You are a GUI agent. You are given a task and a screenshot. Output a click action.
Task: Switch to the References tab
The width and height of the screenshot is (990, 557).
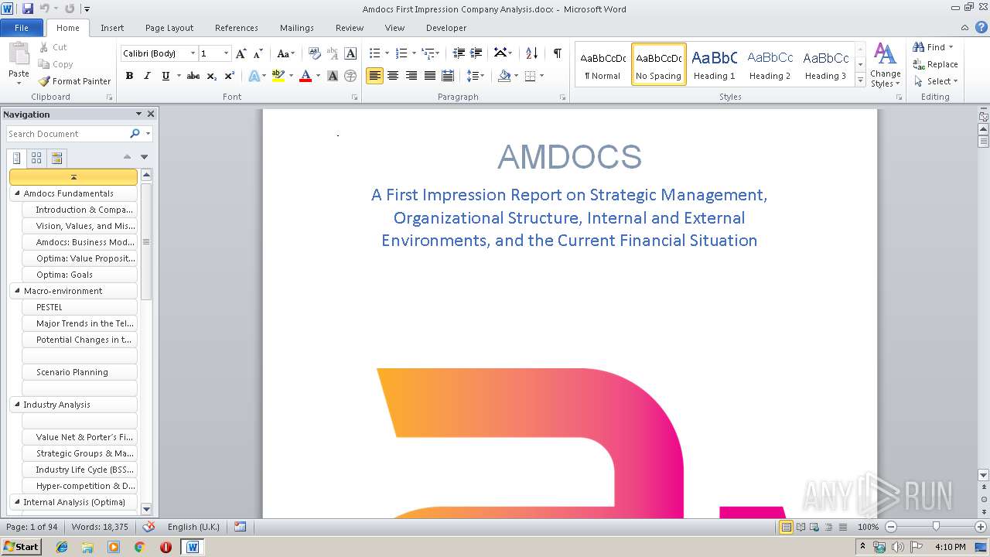[237, 28]
